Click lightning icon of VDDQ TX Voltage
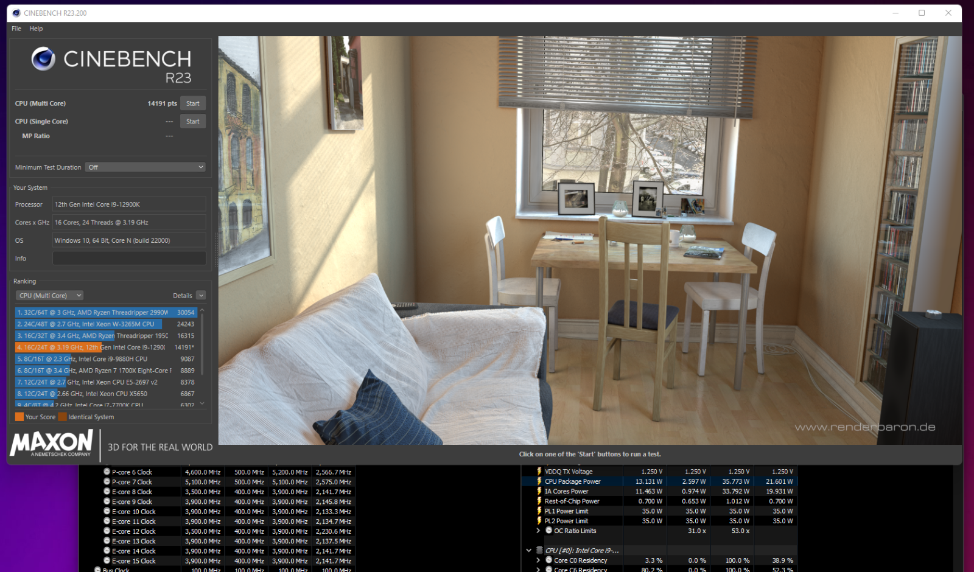This screenshot has height=572, width=974. [539, 471]
